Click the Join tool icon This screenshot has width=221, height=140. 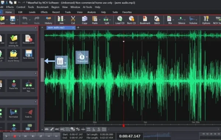(x=61, y=20)
